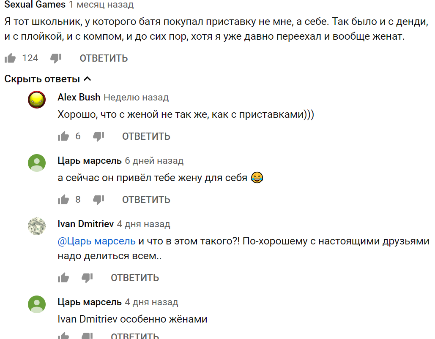Like the reply with the laughing emoji
The height and width of the screenshot is (339, 435).
pos(63,199)
